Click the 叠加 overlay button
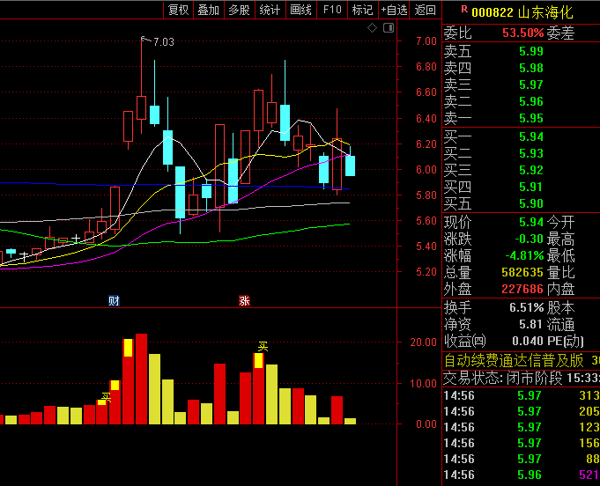Image resolution: width=600 pixels, height=486 pixels. [209, 10]
